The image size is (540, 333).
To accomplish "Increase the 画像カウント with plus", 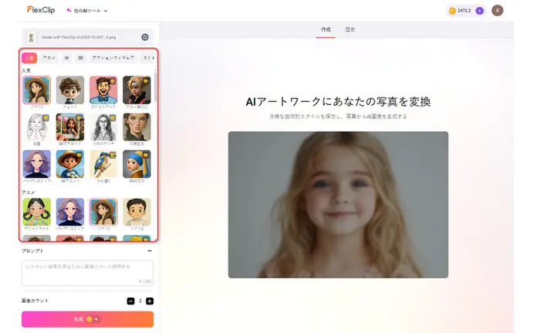I will [x=150, y=301].
